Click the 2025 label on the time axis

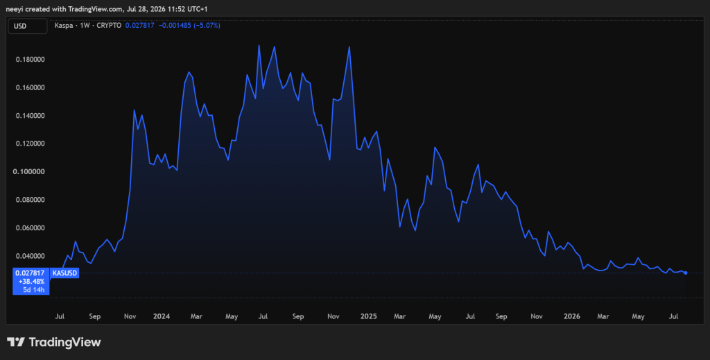[x=369, y=316]
